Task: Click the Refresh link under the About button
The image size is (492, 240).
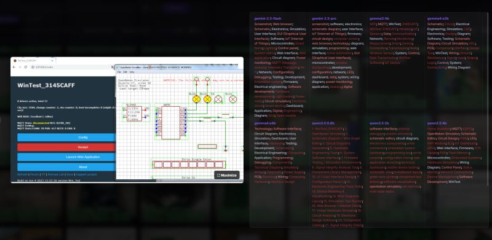Action: coord(22,174)
